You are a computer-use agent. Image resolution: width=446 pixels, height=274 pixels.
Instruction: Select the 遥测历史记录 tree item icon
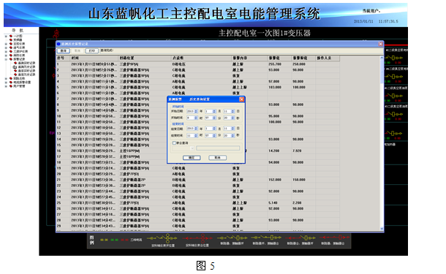tap(15, 66)
